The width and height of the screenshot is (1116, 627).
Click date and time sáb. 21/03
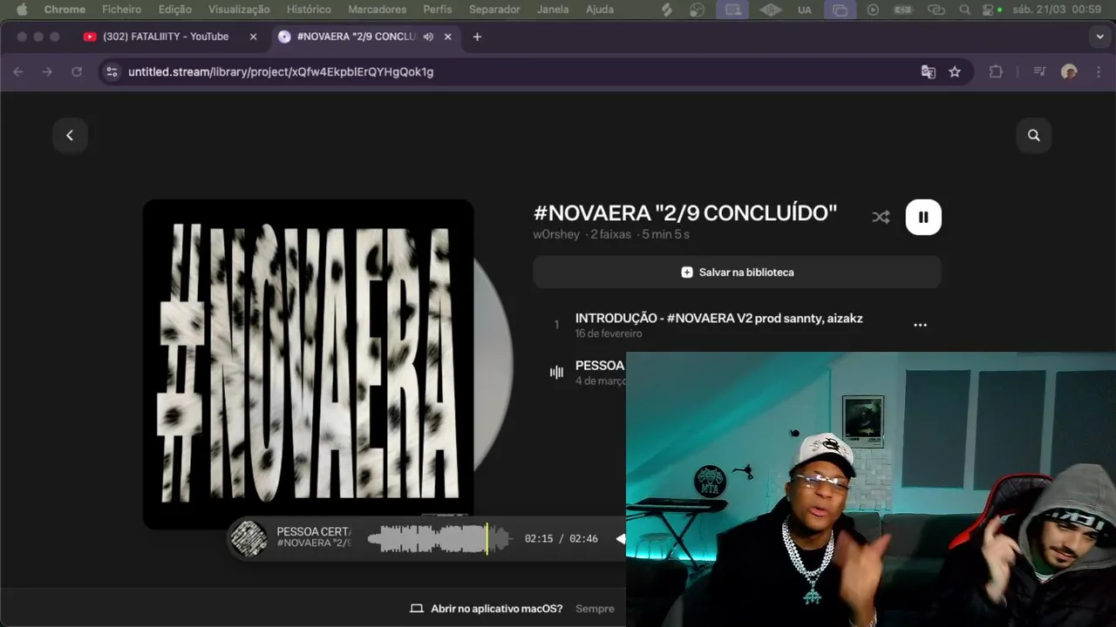1057,10
